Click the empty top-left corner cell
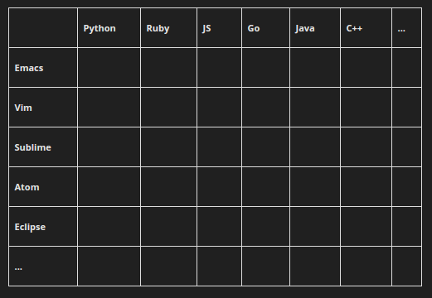The image size is (432, 298). click(43, 28)
